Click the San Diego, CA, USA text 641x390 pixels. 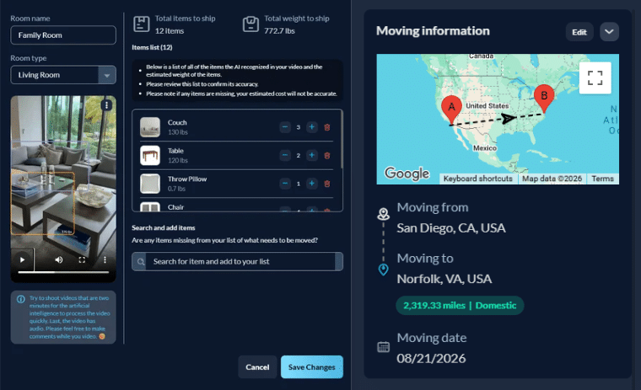point(451,228)
